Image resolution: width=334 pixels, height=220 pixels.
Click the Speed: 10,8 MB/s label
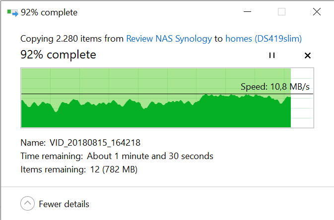(275, 87)
